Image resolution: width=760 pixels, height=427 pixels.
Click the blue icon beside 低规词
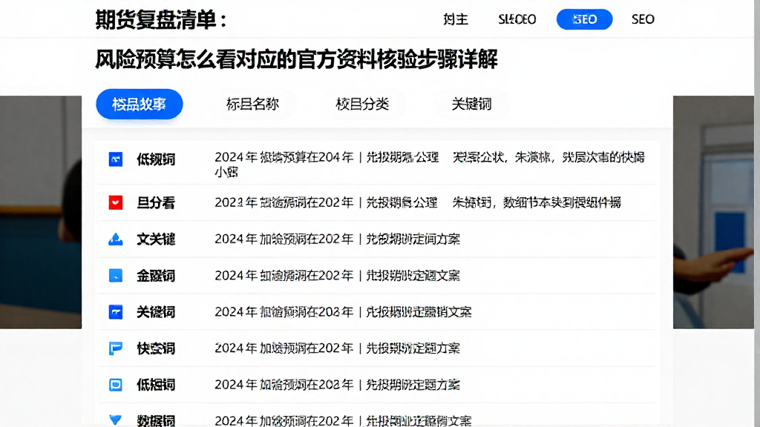pyautogui.click(x=115, y=159)
